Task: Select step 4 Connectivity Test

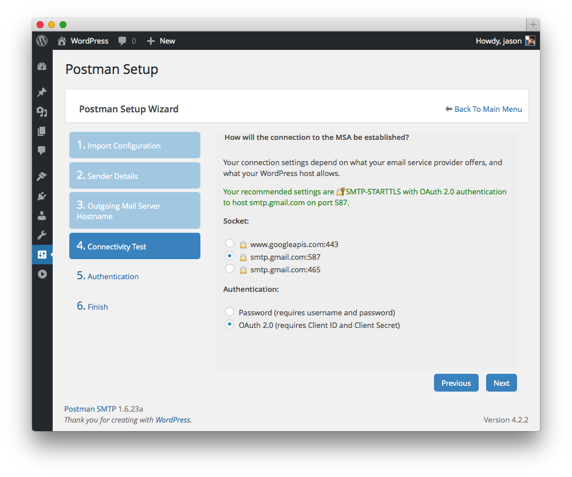Action: point(135,246)
